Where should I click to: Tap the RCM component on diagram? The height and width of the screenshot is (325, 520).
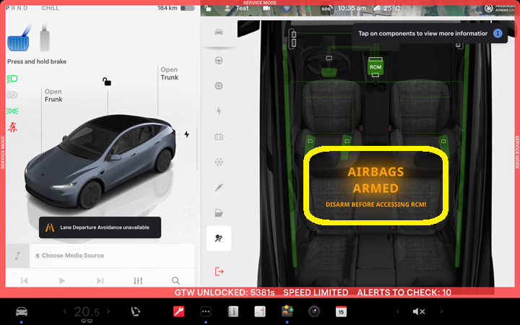[x=376, y=66]
